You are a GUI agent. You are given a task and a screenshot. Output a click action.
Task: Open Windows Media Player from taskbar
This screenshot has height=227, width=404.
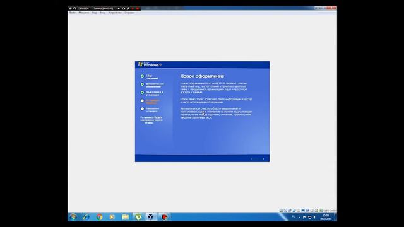pyautogui.click(x=112, y=217)
